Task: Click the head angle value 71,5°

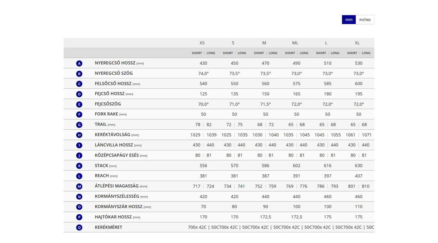Action: click(x=265, y=104)
